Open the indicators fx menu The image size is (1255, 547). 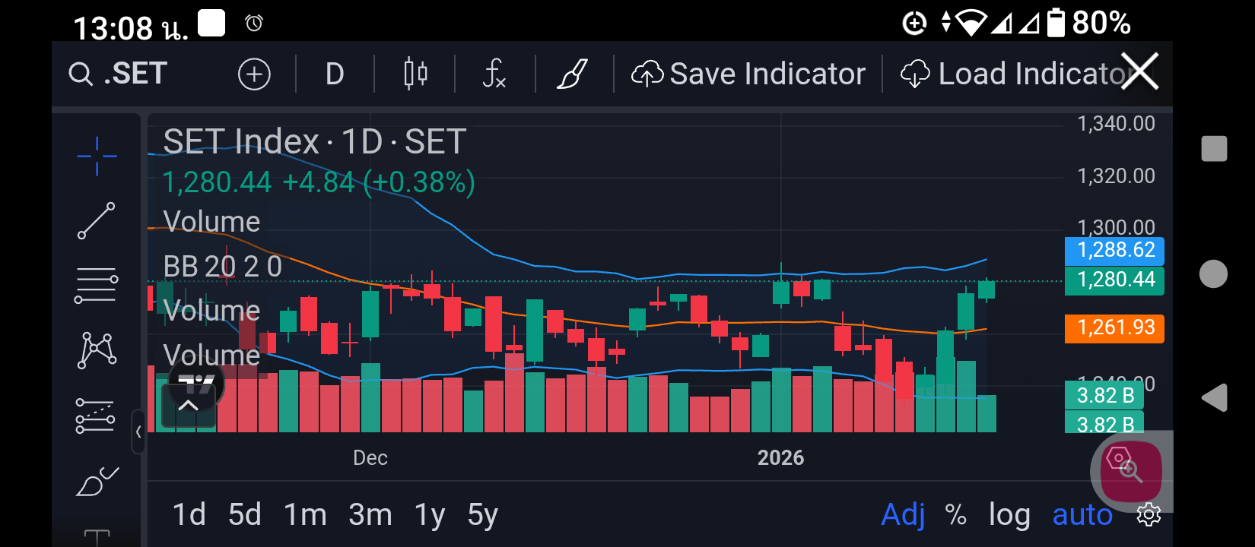494,74
